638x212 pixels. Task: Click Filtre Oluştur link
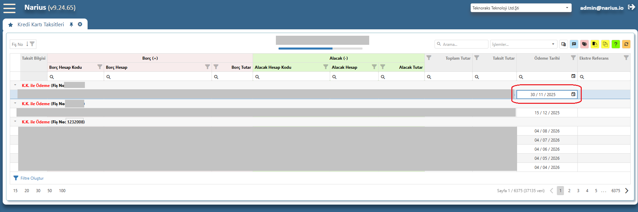pos(32,178)
